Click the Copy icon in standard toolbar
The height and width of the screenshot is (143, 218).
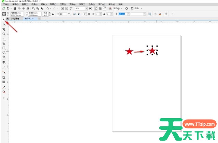point(38,8)
